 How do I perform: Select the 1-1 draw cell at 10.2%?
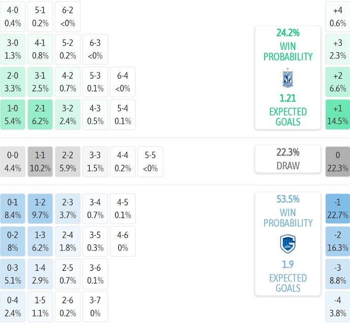click(40, 162)
